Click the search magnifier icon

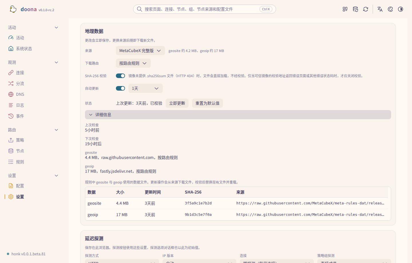point(139,9)
